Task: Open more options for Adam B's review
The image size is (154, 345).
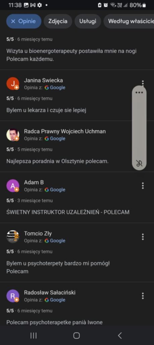Action: (143, 186)
